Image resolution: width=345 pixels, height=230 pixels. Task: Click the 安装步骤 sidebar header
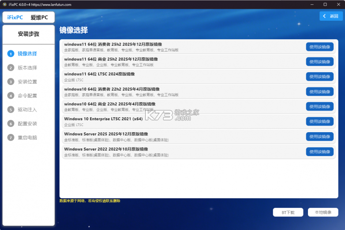29,34
